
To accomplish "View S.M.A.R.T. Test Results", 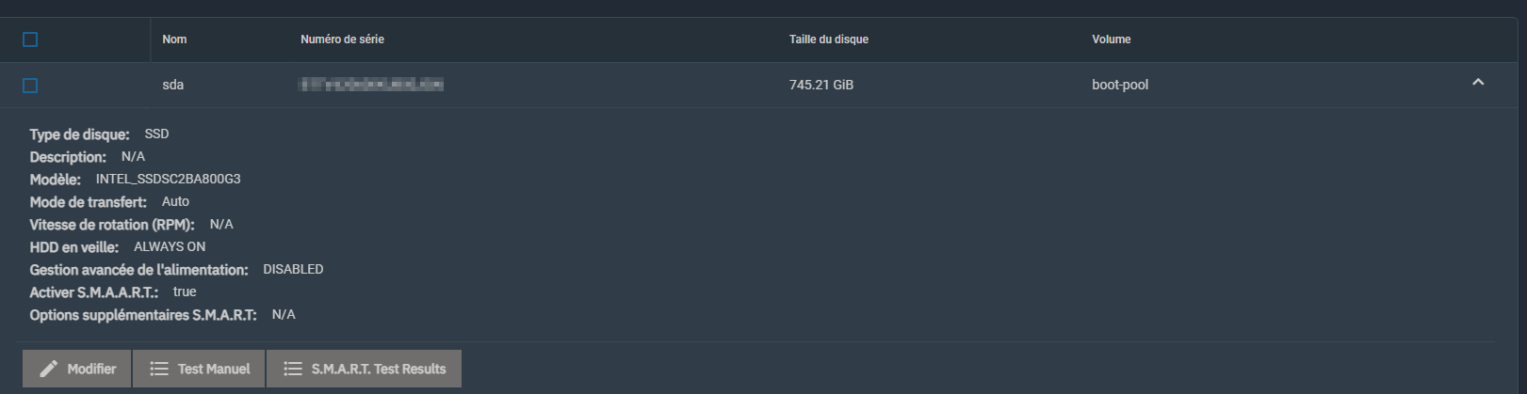I will click(364, 369).
